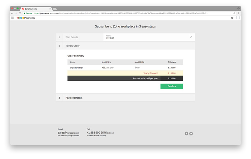Click the No. of Units column header

(x=139, y=62)
